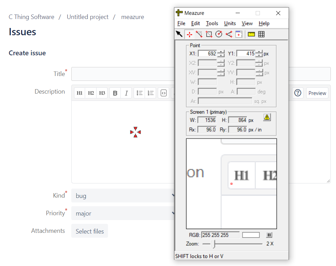Click the Y1 coordinate field
This screenshot has height=266, width=336.
click(x=246, y=54)
